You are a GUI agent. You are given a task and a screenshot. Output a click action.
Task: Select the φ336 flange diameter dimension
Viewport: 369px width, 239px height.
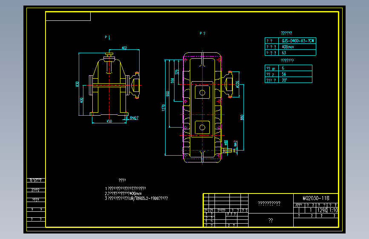coord(237,84)
